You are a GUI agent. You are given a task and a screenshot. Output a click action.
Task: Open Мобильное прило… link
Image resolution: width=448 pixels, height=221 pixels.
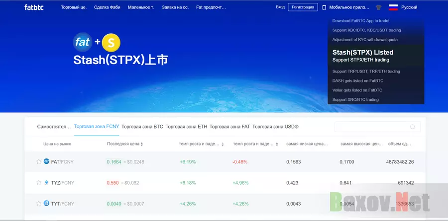(349, 7)
